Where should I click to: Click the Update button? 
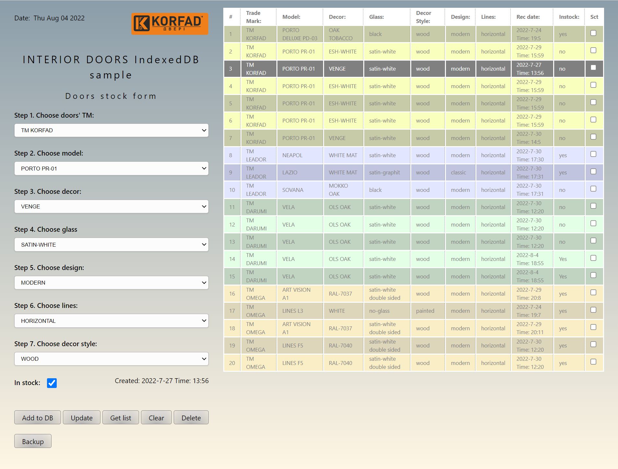coord(81,417)
